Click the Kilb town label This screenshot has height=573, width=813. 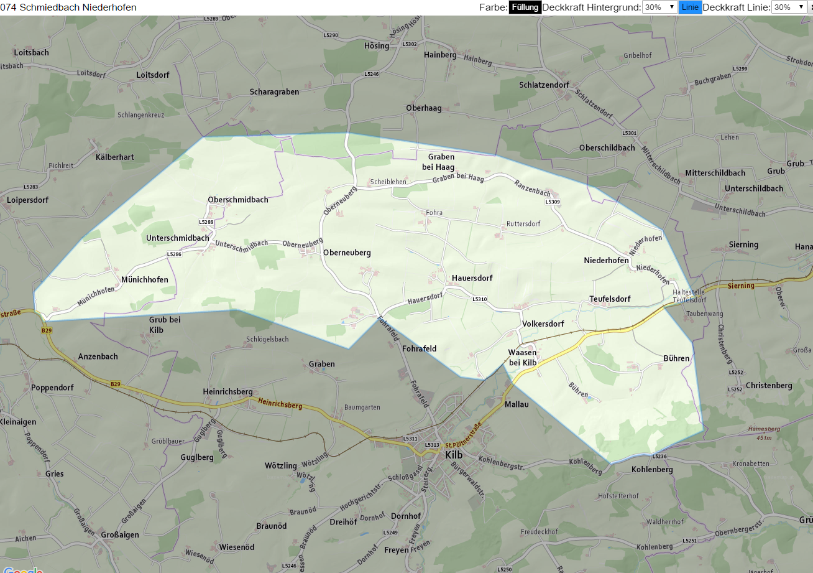454,454
